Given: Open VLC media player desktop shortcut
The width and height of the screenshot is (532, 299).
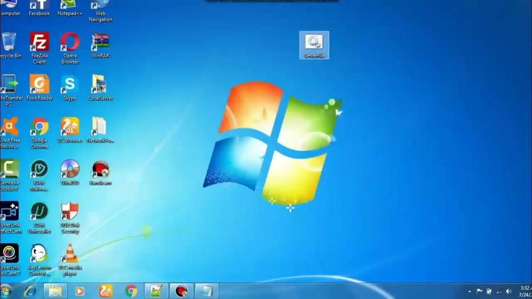Looking at the screenshot, I should pyautogui.click(x=70, y=260).
